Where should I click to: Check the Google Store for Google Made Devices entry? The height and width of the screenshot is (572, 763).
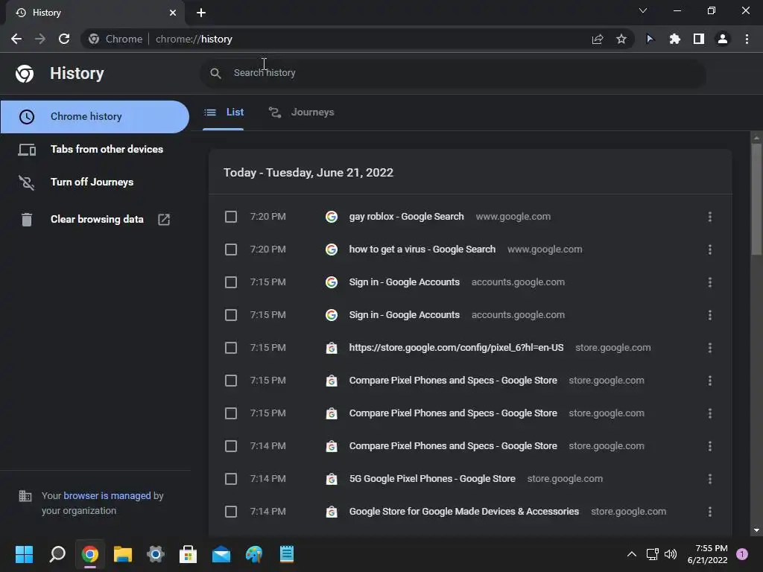[x=231, y=512]
